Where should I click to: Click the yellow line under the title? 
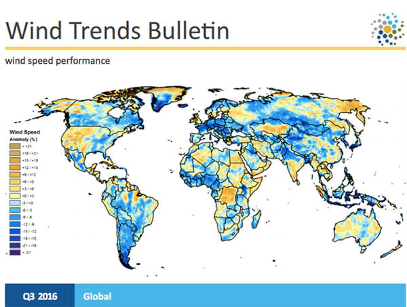[x=203, y=48]
